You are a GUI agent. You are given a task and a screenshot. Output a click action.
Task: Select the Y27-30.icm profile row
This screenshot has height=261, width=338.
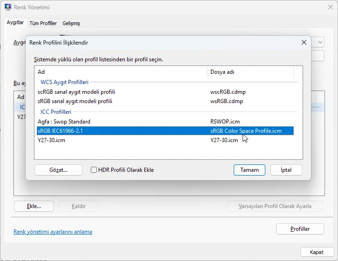[x=165, y=140]
